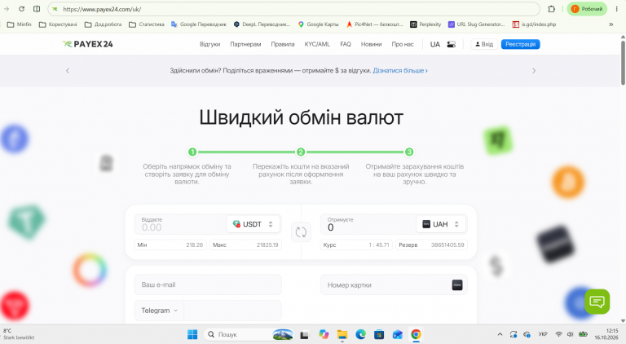Open the Perplexity bookmark

pyautogui.click(x=425, y=24)
